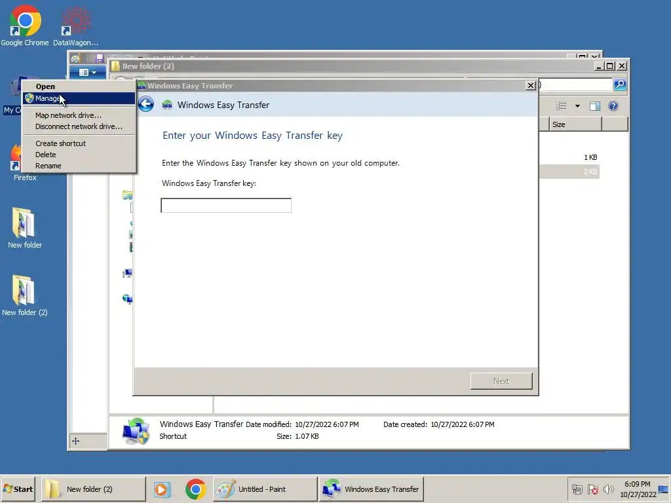Select the highlighted row showing 2 KB
This screenshot has height=503, width=671.
(x=569, y=172)
